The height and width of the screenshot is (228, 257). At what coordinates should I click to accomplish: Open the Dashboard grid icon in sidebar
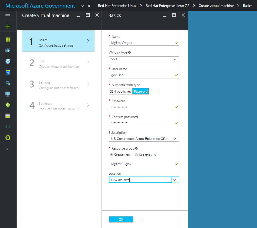8,39
